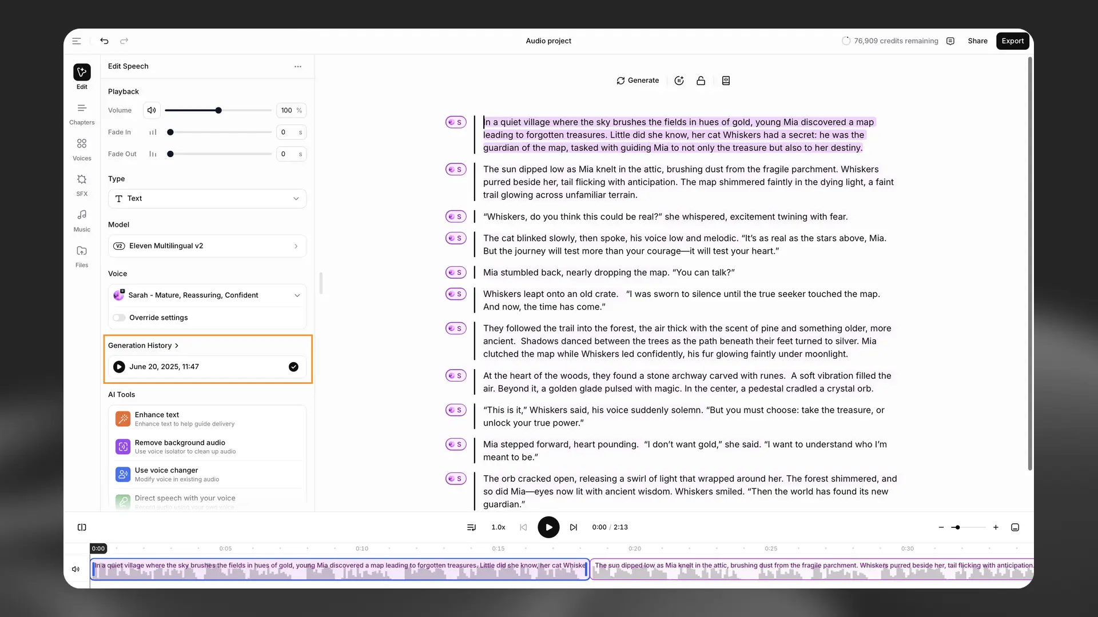The image size is (1098, 617).
Task: Play the June 20, 2025 generation
Action: tap(119, 367)
